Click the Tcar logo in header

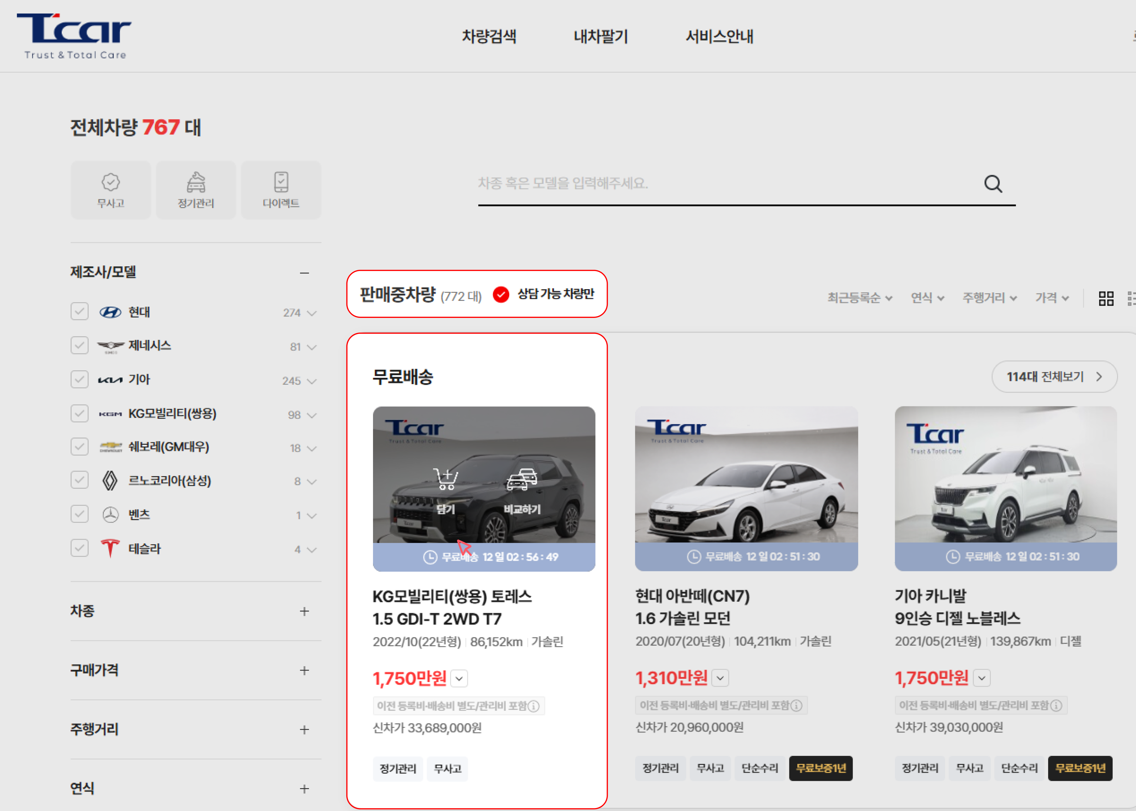pos(74,36)
